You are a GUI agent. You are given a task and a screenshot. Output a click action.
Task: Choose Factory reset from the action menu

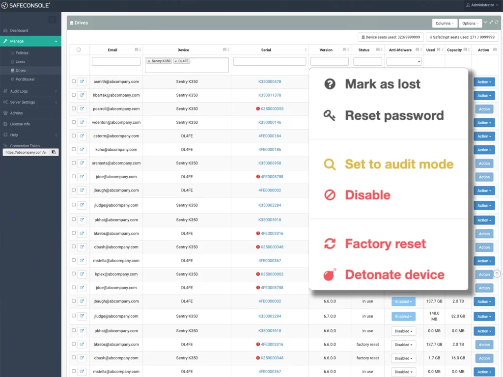point(385,243)
